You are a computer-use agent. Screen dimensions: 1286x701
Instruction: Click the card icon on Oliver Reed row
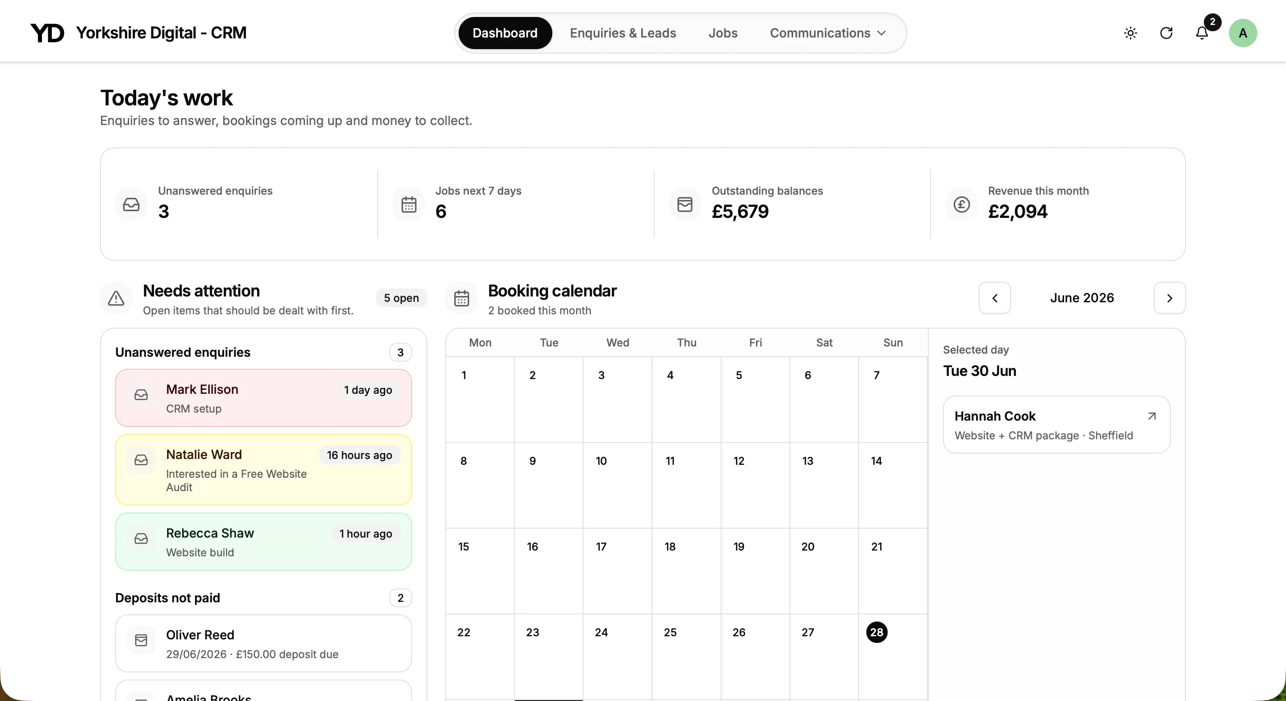[x=141, y=641]
